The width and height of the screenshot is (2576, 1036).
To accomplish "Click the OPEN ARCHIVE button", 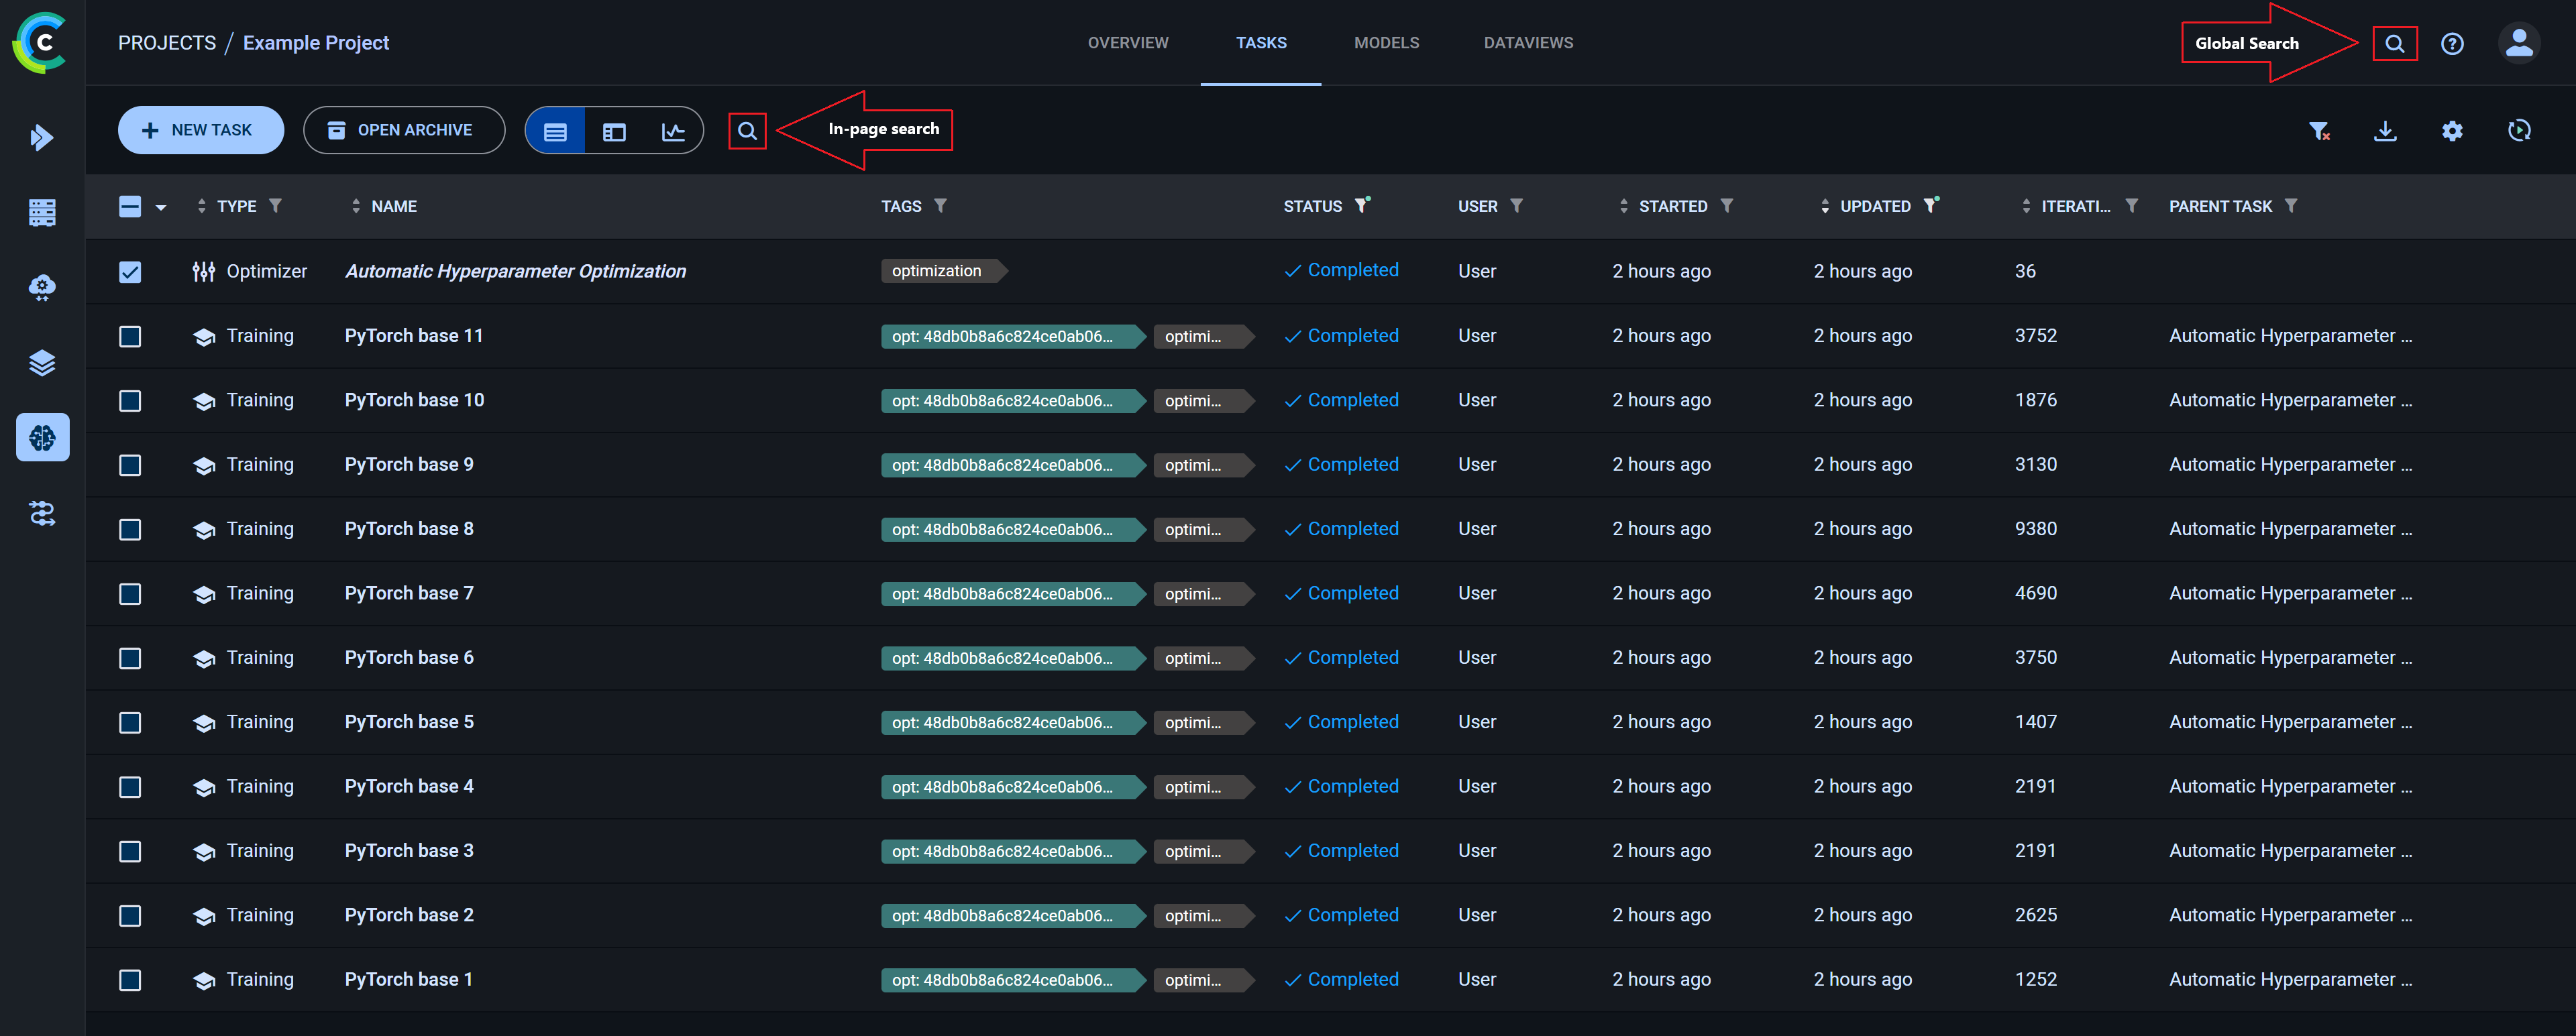I will (x=404, y=130).
